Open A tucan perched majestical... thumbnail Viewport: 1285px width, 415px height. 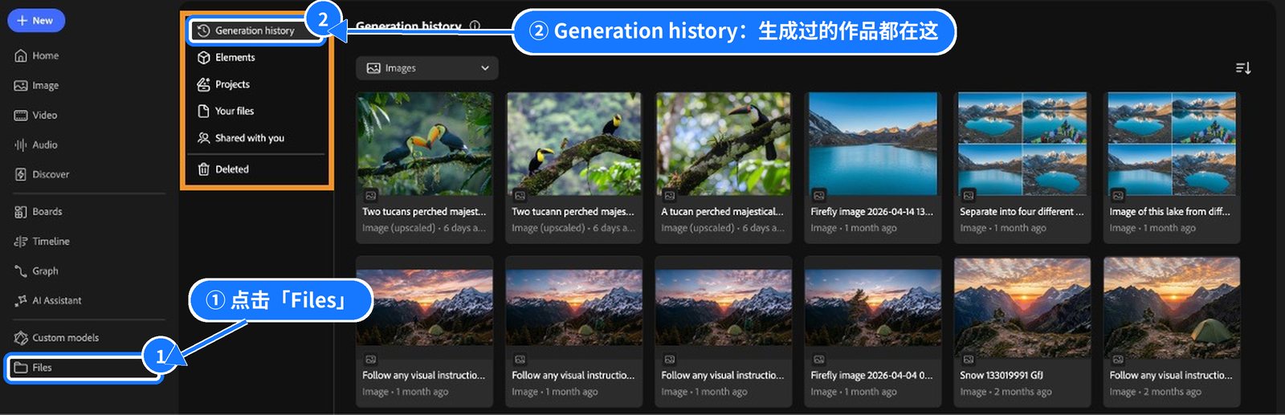pos(723,144)
